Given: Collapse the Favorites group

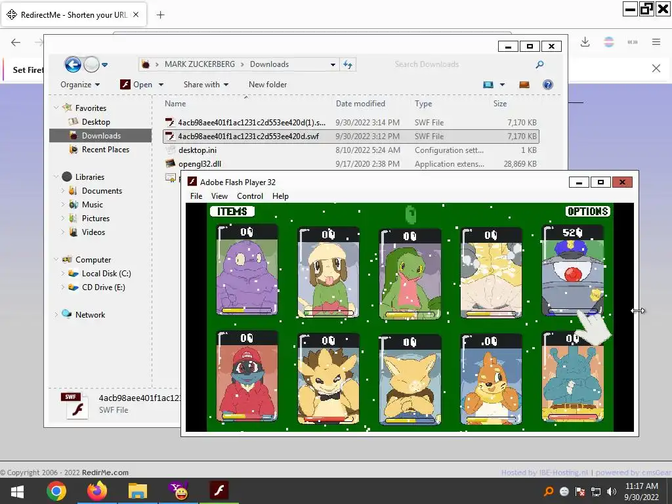Looking at the screenshot, I should pyautogui.click(x=56, y=108).
